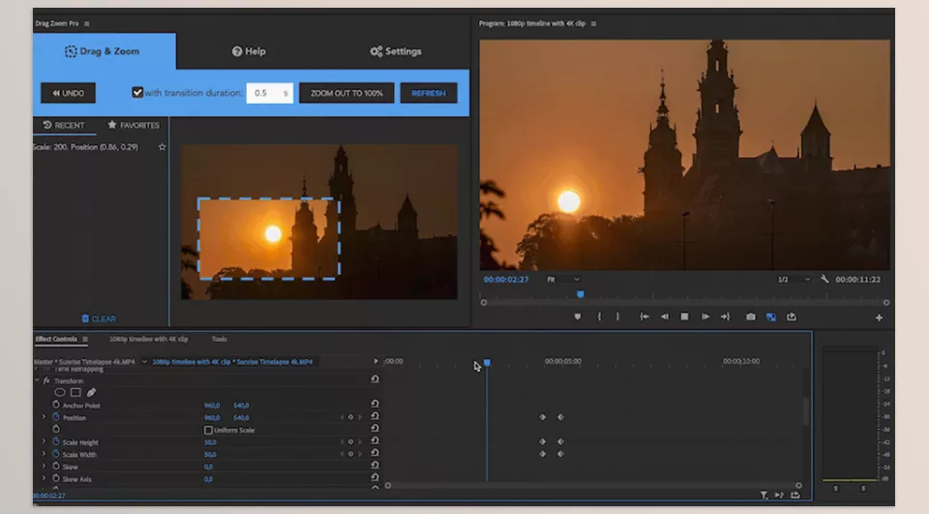Click the show/hide timeline view arrow
929x514 pixels.
point(375,361)
